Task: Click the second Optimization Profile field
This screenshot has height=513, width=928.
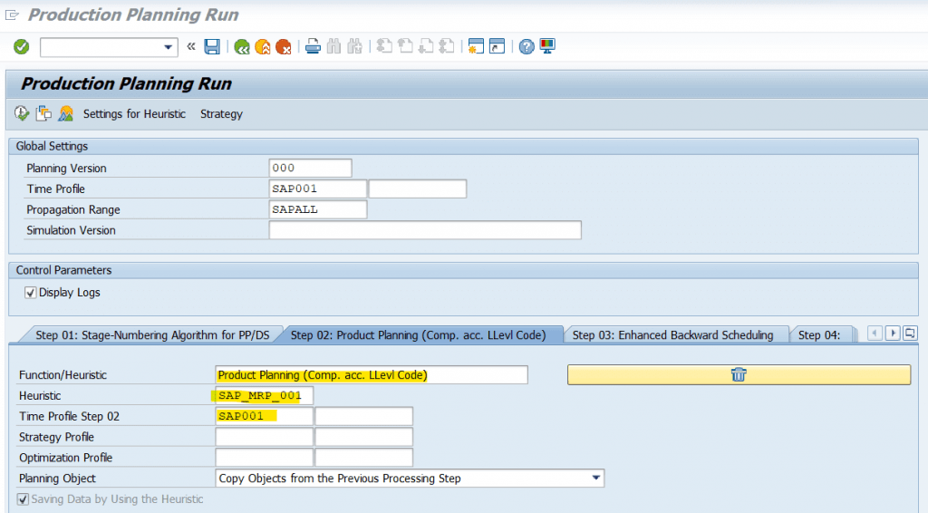Action: pos(363,458)
